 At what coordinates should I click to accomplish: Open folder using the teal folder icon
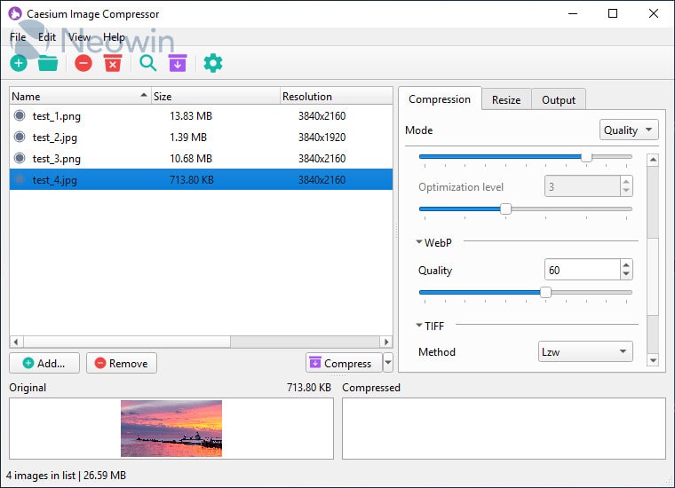[47, 63]
